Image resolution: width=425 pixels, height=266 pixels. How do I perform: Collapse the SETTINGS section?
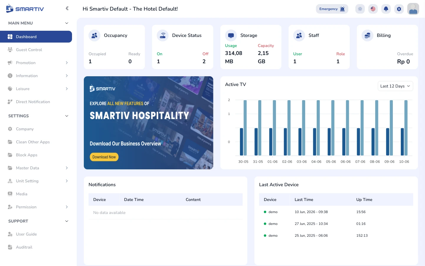point(67,116)
